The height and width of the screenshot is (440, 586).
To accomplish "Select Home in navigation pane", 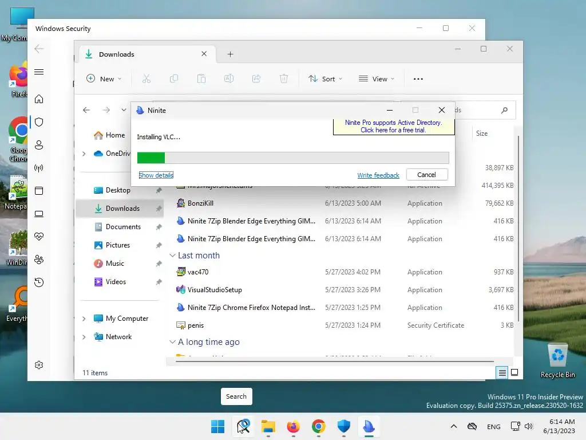I will click(109, 135).
